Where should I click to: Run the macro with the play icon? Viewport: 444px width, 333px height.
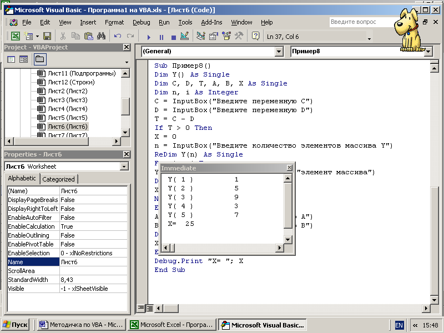click(x=149, y=37)
